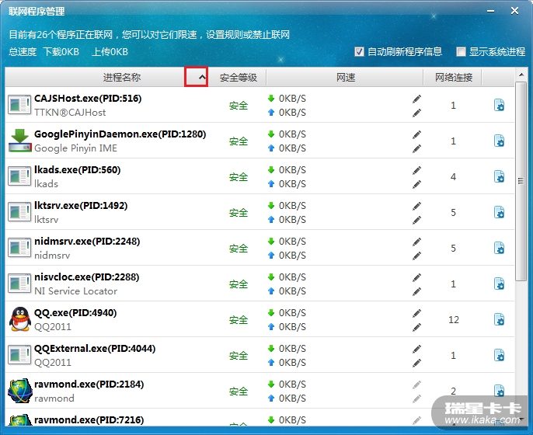This screenshot has height=435, width=533.
Task: Click Google Pinyin IME description text
Action: [x=75, y=148]
